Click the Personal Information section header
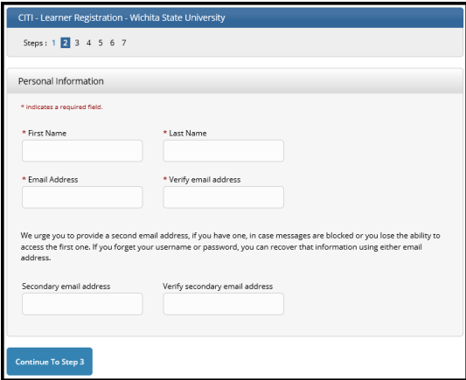The image size is (466, 380). [235, 81]
